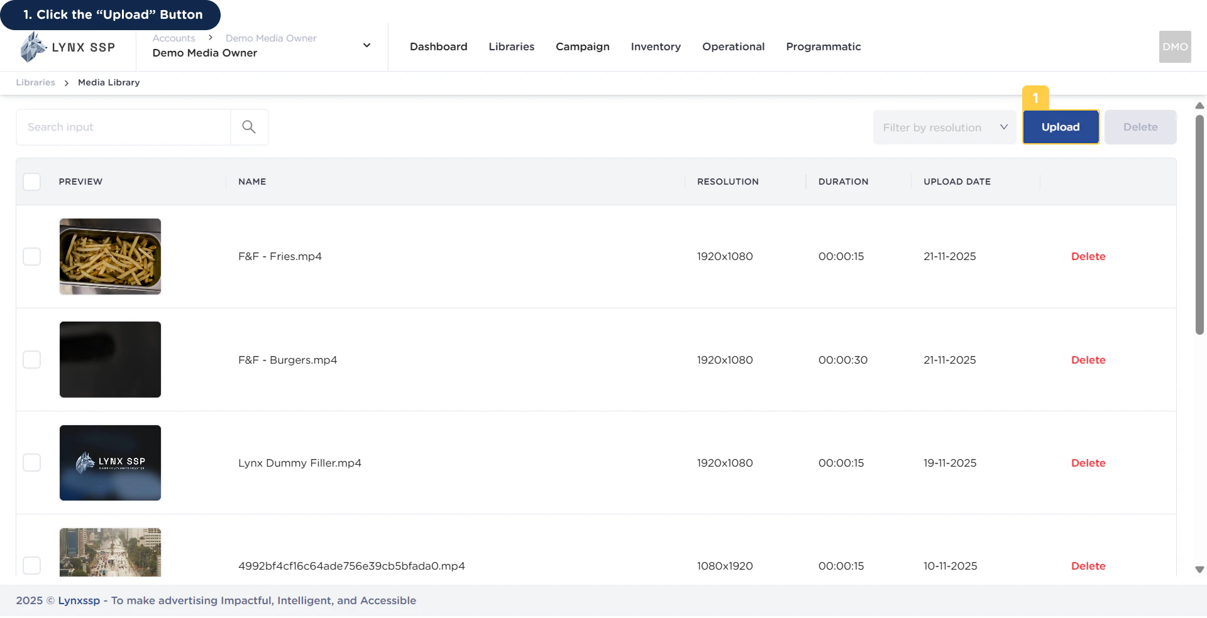
Task: Open the Dashboard menu
Action: [x=439, y=46]
